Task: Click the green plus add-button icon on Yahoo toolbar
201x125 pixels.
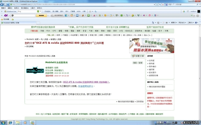Action: 192,15
